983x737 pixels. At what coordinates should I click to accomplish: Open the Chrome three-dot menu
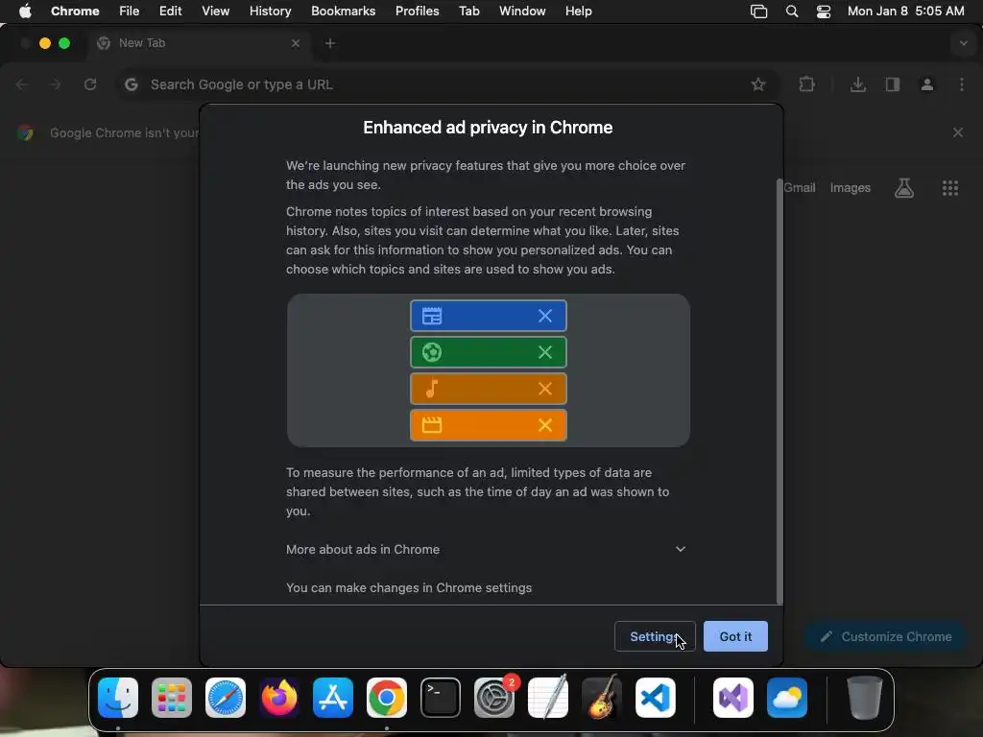tap(962, 84)
